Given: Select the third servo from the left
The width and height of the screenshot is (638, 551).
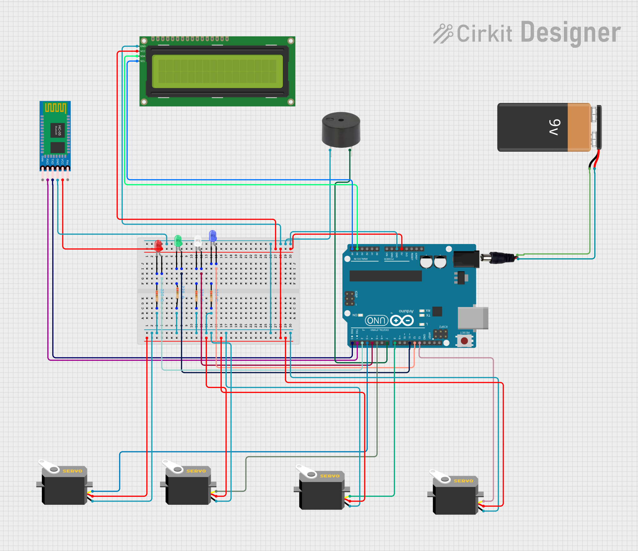Looking at the screenshot, I should (322, 488).
